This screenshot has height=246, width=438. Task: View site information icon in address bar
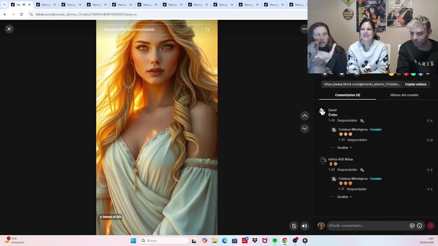coord(31,14)
